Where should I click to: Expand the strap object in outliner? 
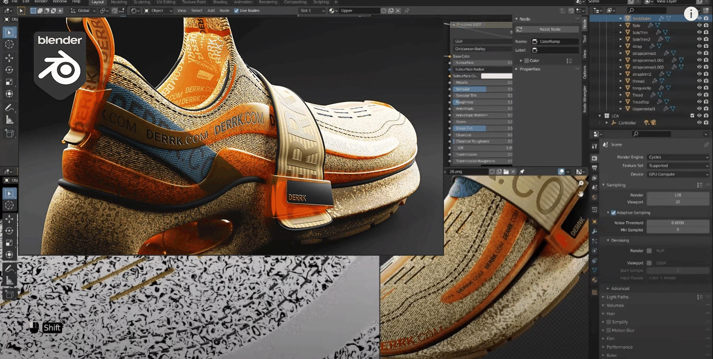tap(621, 46)
